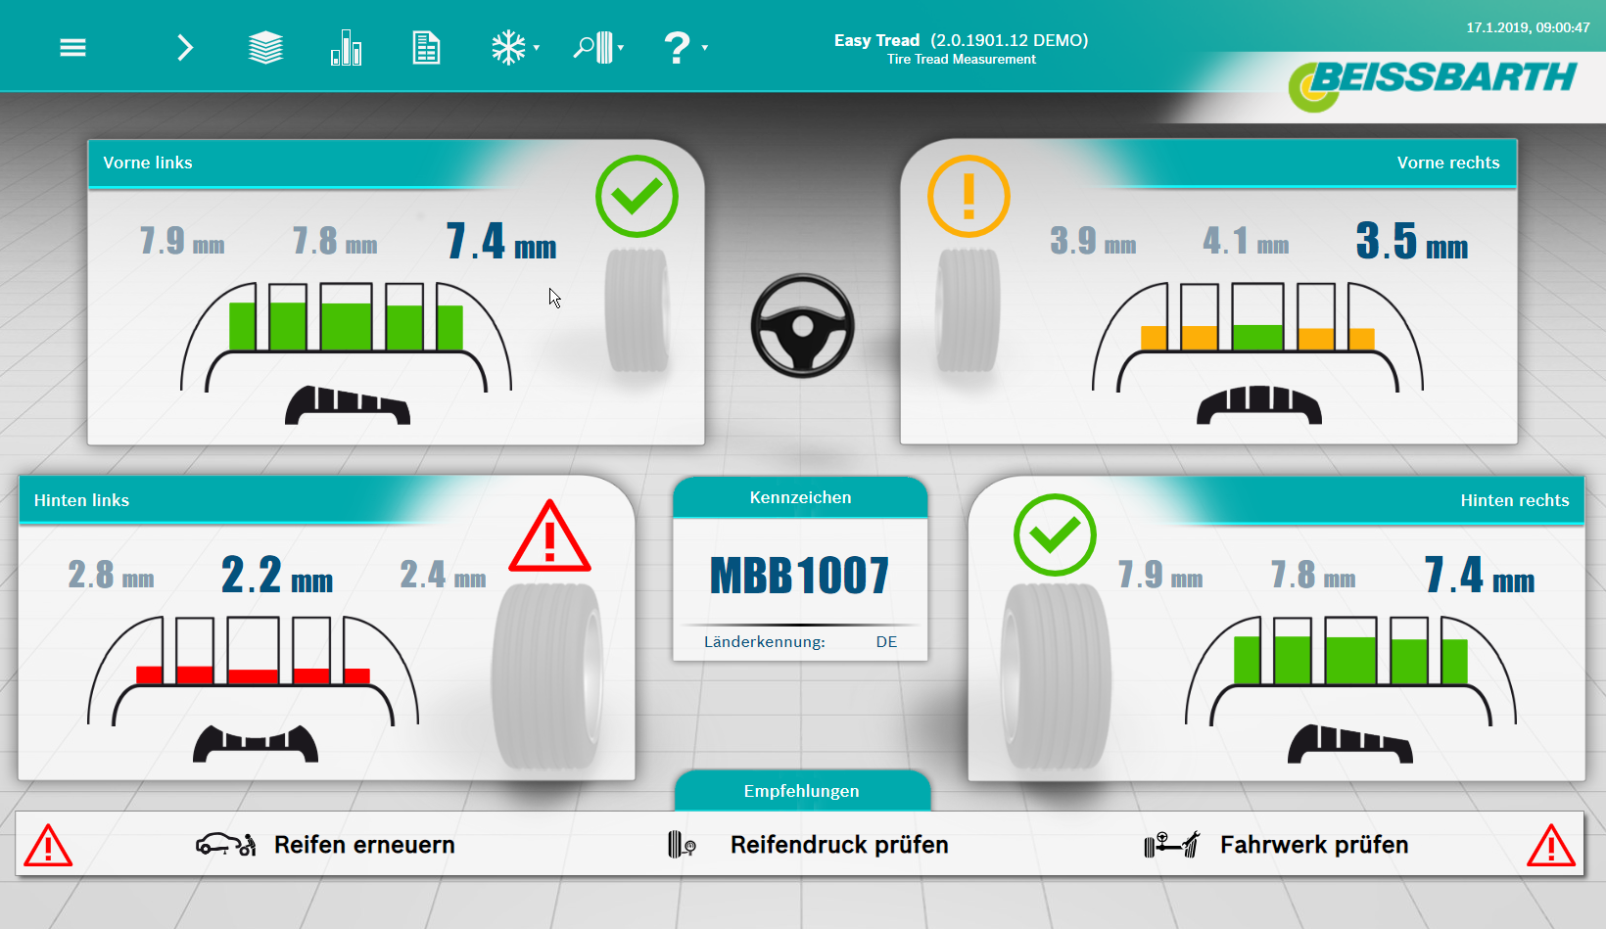Open the hamburger main menu
This screenshot has width=1606, height=929.
(72, 47)
